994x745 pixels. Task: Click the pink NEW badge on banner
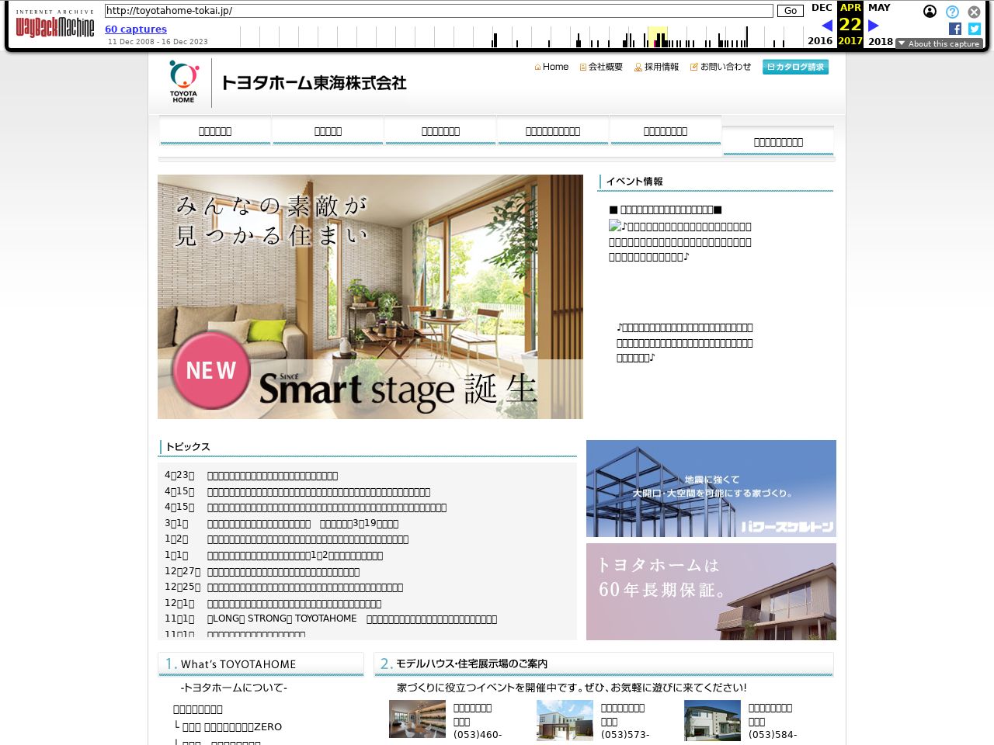[210, 370]
